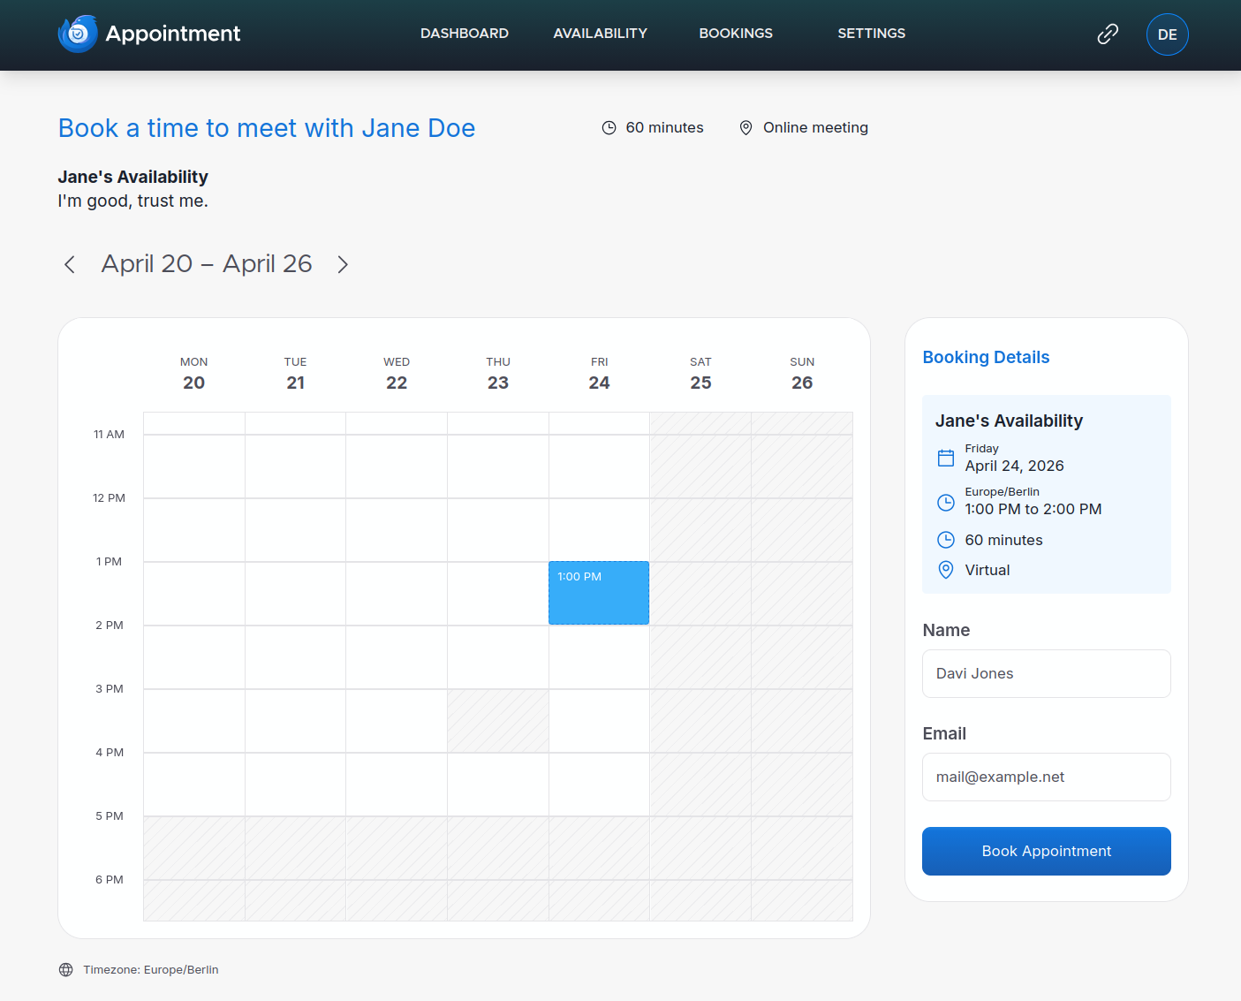Viewport: 1241px width, 1001px height.
Task: Click the clock icon beside 1:00 PM to 2:00 PM
Action: 945,502
